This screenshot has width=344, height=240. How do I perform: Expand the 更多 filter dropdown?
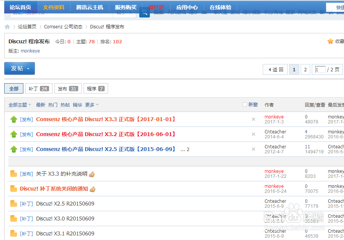(92, 105)
